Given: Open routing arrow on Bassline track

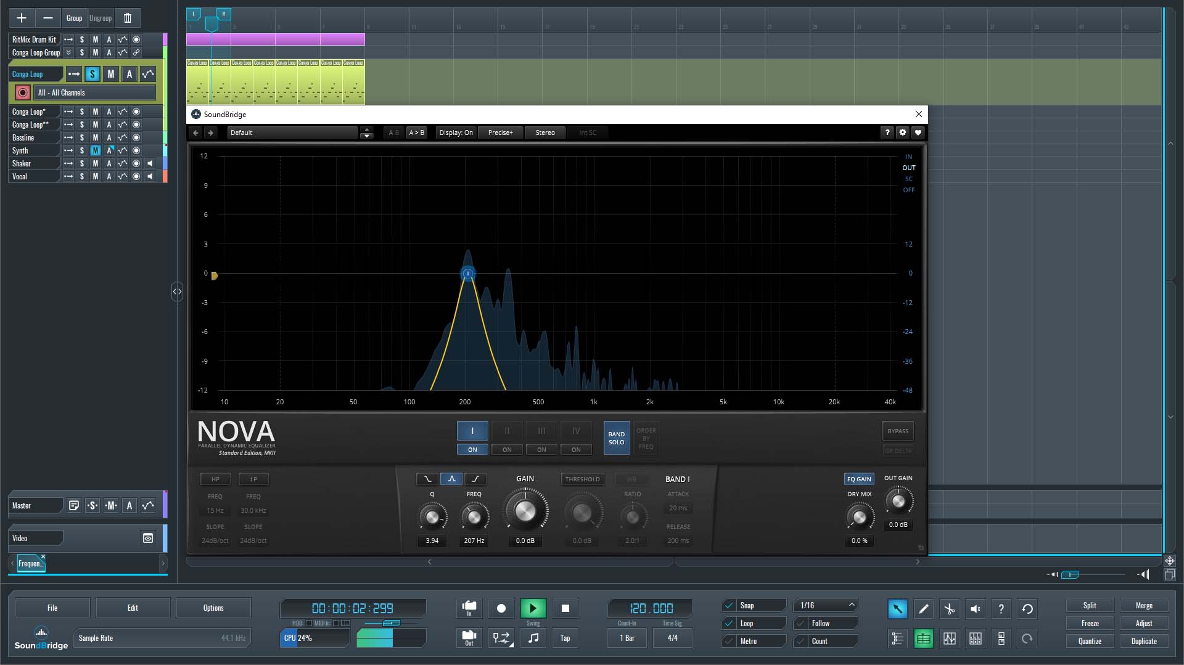Looking at the screenshot, I should click(68, 137).
